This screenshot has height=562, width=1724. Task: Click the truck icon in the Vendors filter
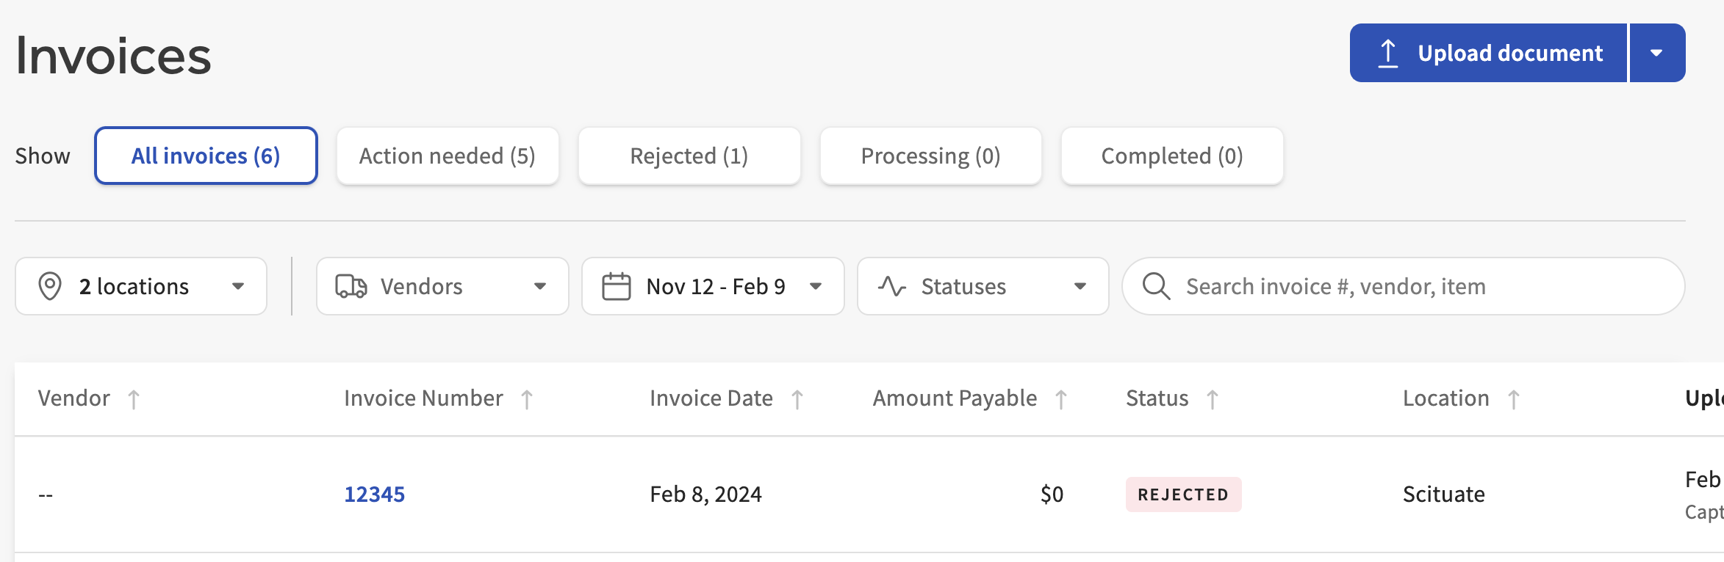coord(351,286)
